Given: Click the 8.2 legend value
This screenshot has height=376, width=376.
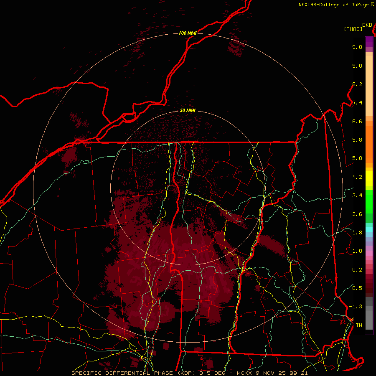Looking at the screenshot, I should [x=357, y=84].
